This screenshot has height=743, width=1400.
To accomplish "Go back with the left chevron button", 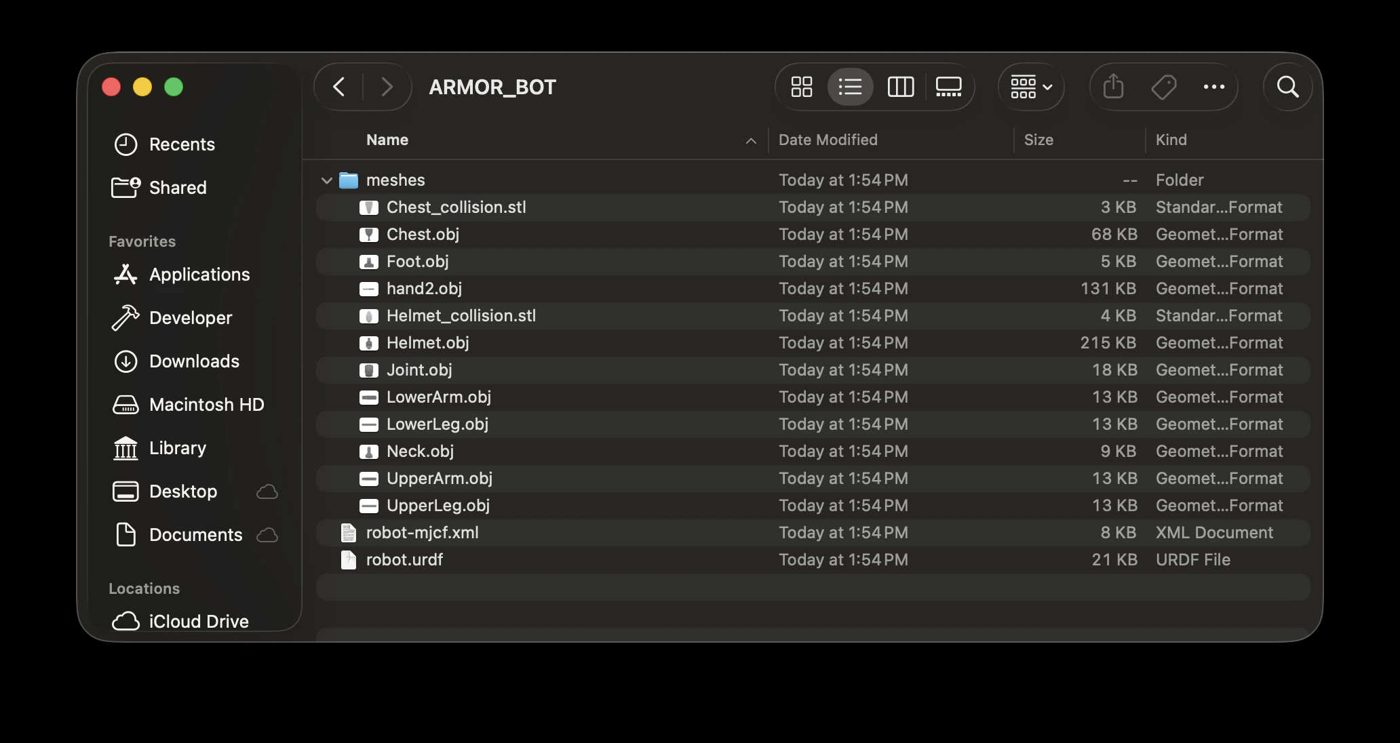I will point(339,87).
